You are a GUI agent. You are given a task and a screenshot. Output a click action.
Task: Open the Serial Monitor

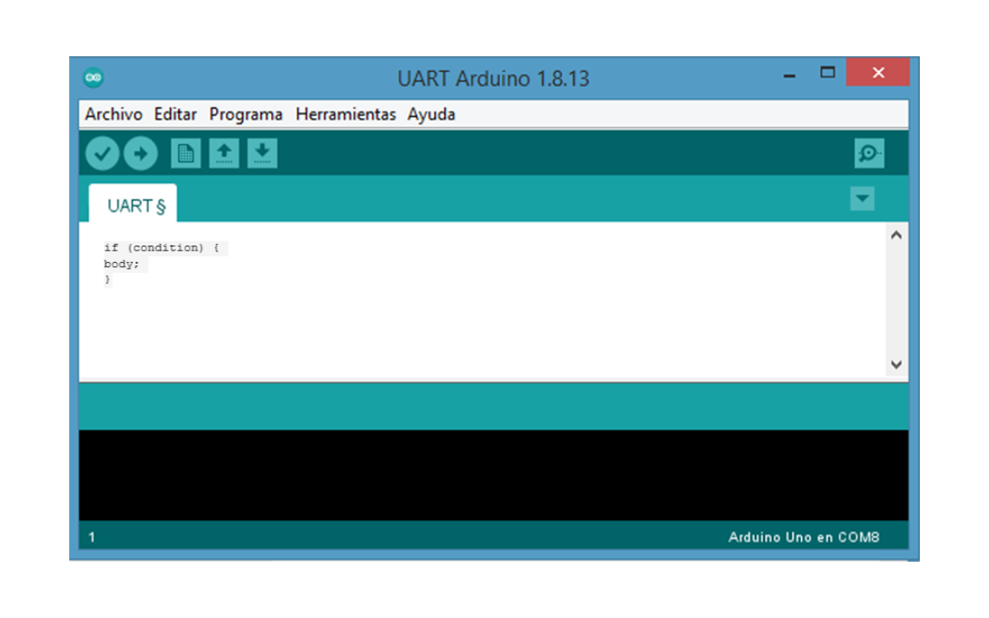click(x=869, y=153)
